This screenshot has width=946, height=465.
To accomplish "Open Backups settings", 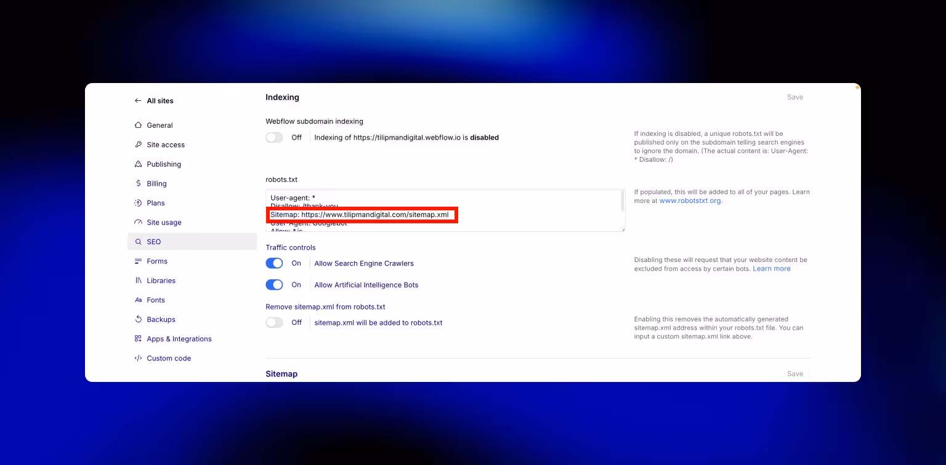I will pos(161,320).
